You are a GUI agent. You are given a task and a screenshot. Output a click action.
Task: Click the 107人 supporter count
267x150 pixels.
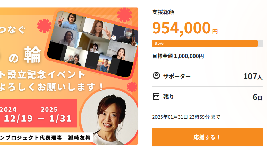[x=253, y=77]
